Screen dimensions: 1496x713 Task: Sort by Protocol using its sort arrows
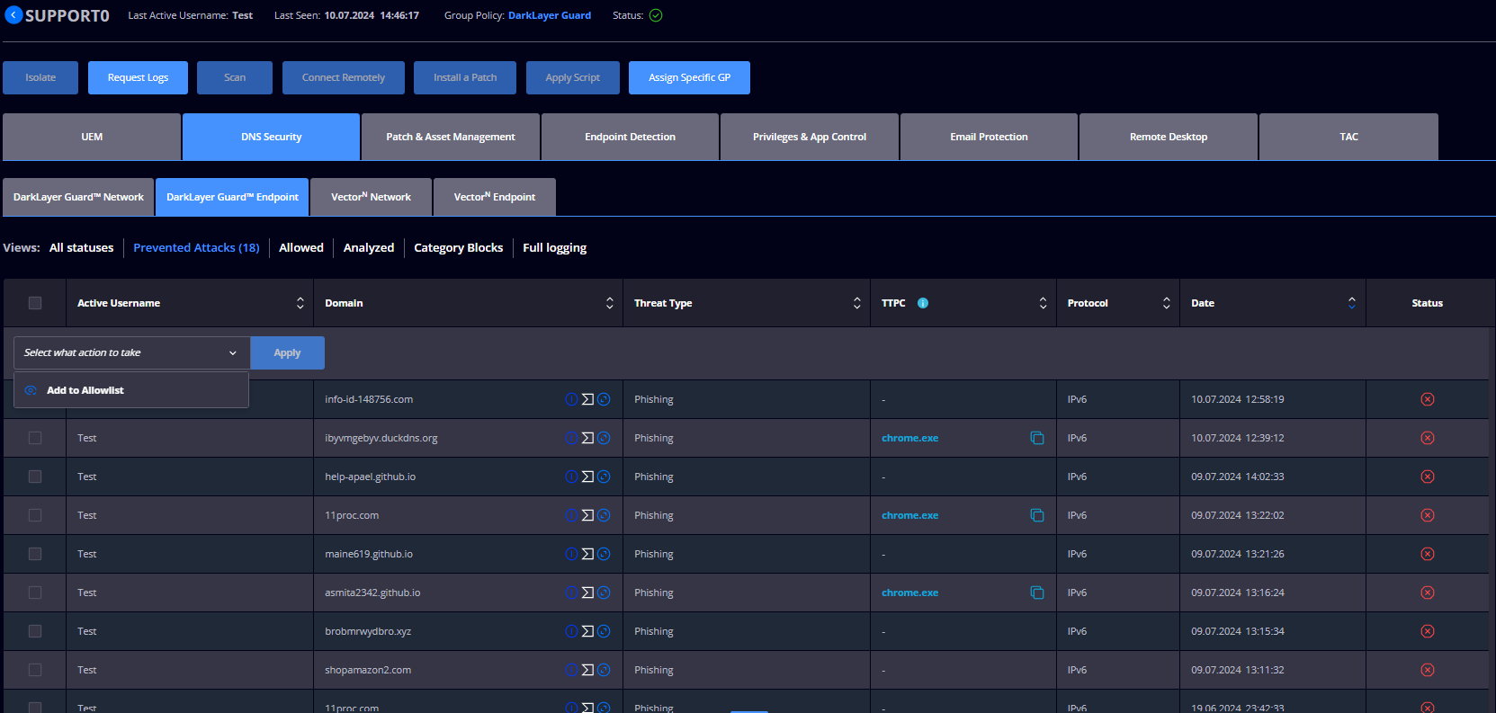tap(1167, 303)
